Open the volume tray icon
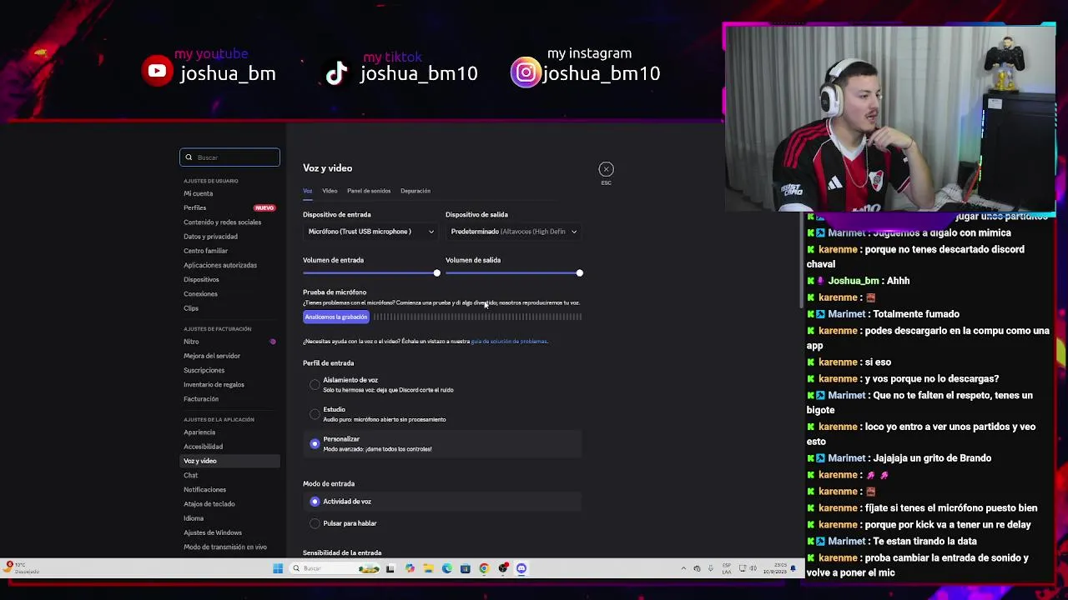Screen dimensions: 1068x600 coord(753,568)
